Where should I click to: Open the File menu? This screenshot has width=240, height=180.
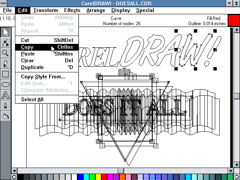7,10
